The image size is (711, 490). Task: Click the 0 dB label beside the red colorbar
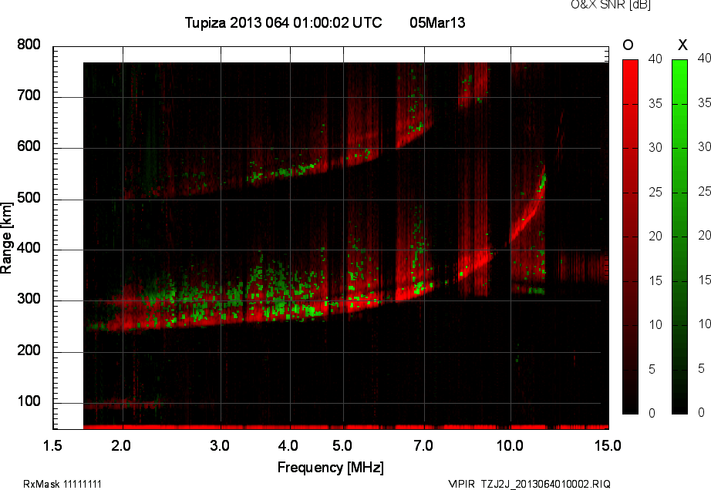[652, 413]
